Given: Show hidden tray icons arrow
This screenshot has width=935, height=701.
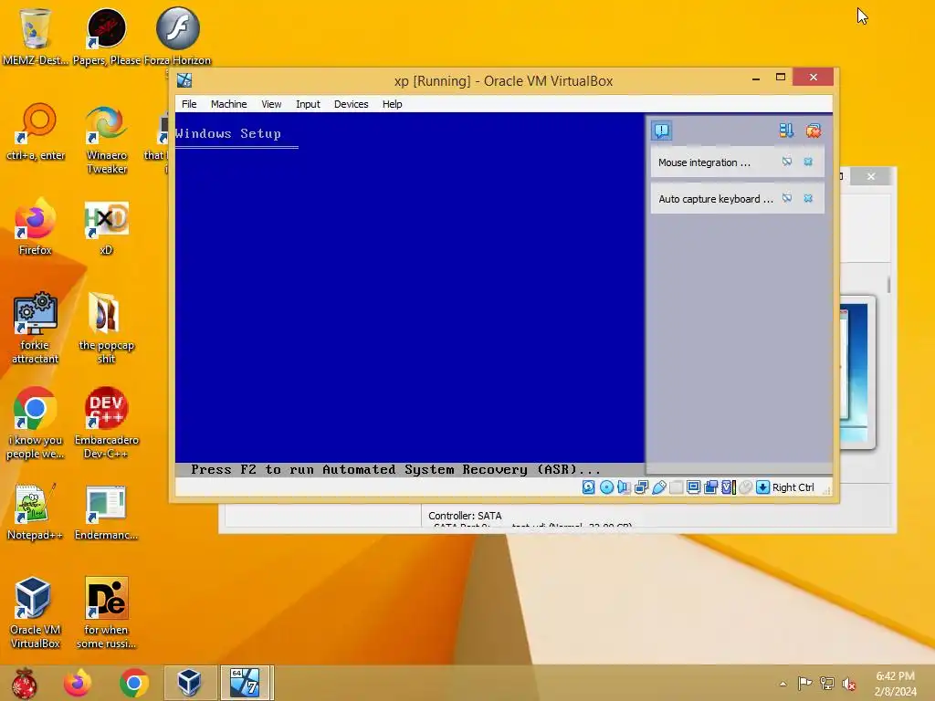Looking at the screenshot, I should (x=783, y=684).
